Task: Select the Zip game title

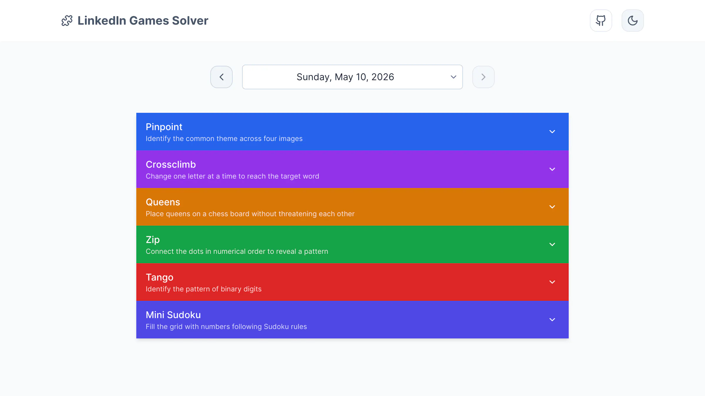Action: (x=153, y=240)
